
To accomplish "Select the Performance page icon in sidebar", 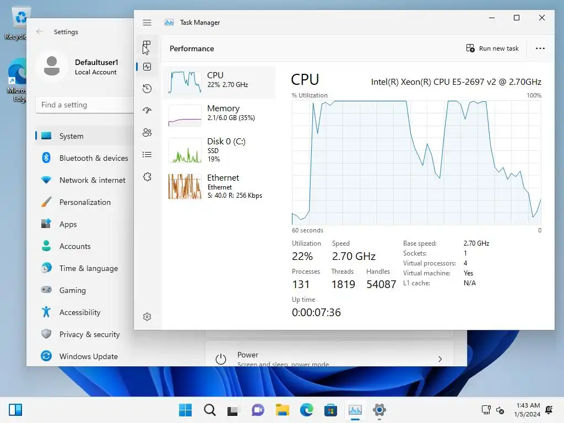I will (x=147, y=67).
